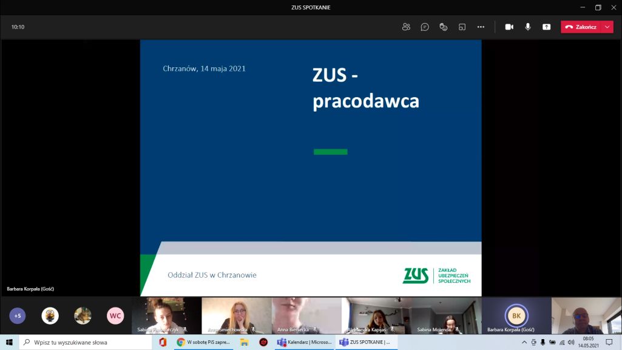Open the tray camera status icon

click(x=533, y=342)
